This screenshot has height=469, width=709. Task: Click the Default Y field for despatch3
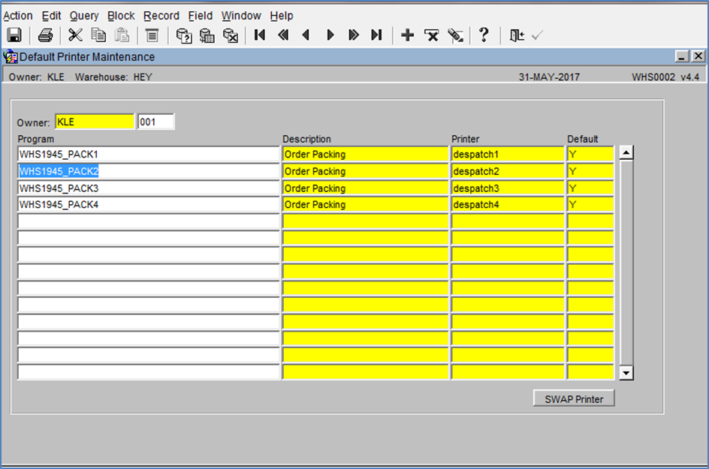[x=590, y=188]
